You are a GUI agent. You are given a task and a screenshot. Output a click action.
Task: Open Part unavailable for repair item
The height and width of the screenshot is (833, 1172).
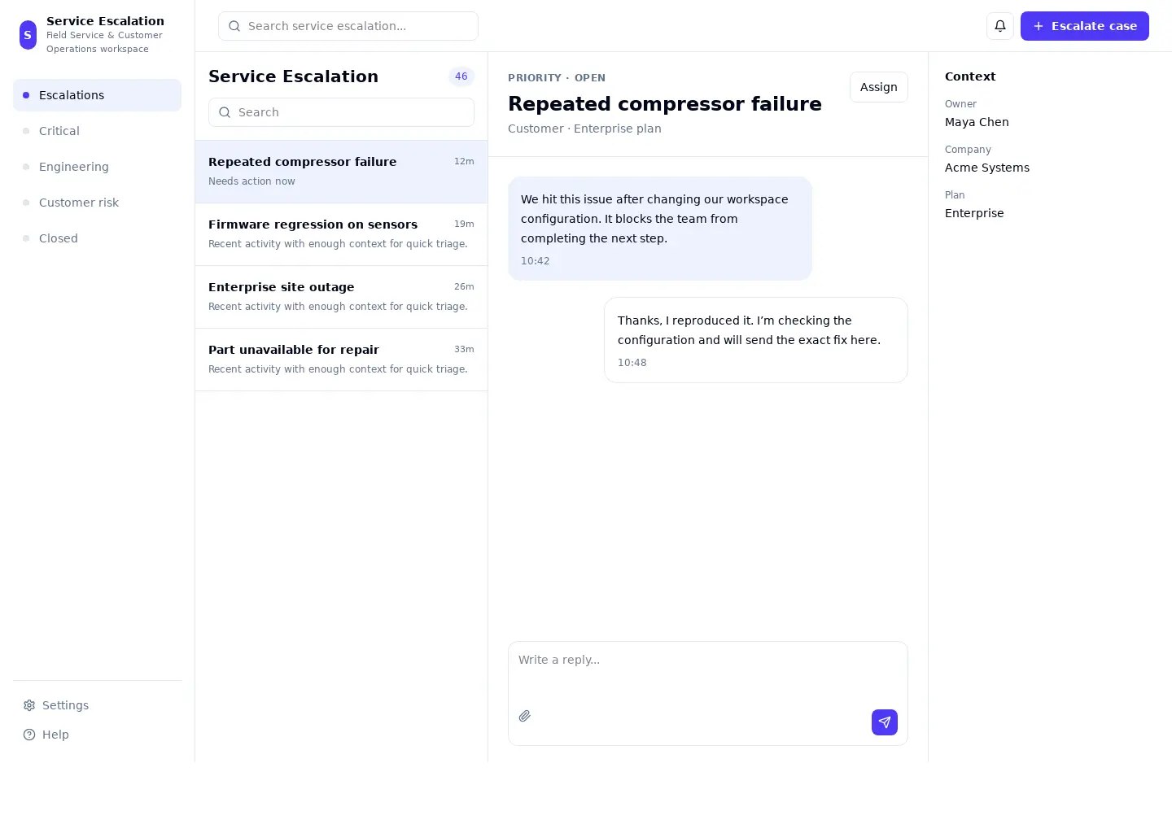coord(341,360)
